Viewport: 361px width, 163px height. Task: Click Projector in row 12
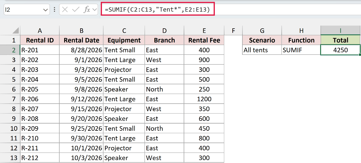pyautogui.click(x=124, y=148)
